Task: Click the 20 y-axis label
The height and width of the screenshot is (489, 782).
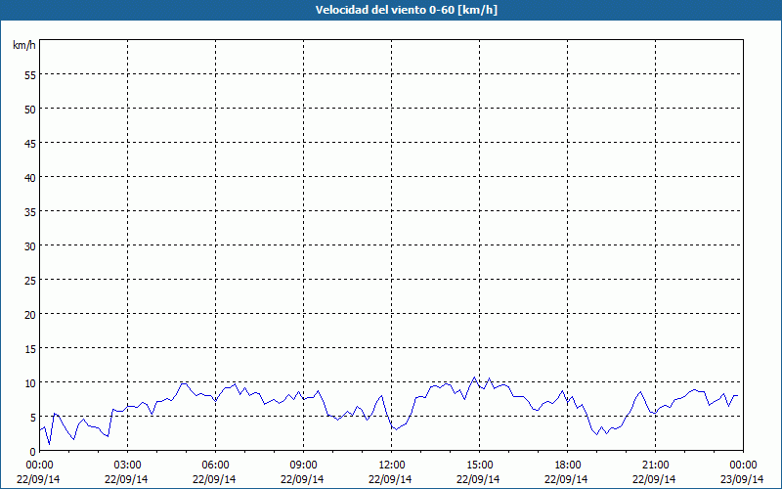Action: tap(30, 314)
